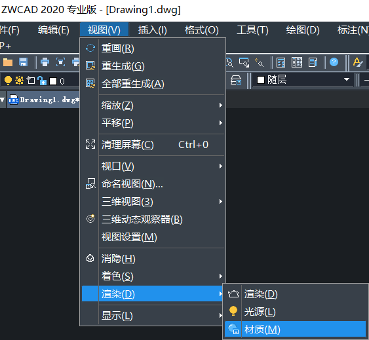Click the materials sphere icon

click(234, 329)
